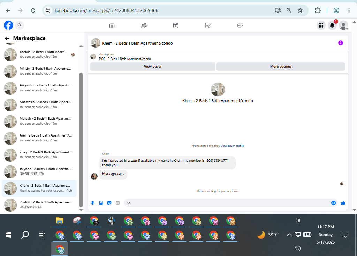357x256 pixels.
Task: Reload the current page
Action: click(33, 10)
